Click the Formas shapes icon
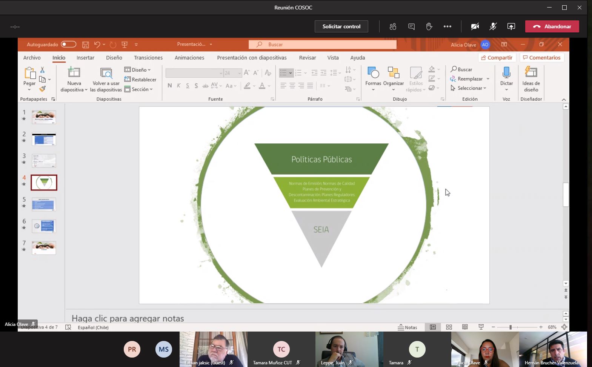592x367 pixels. click(373, 72)
